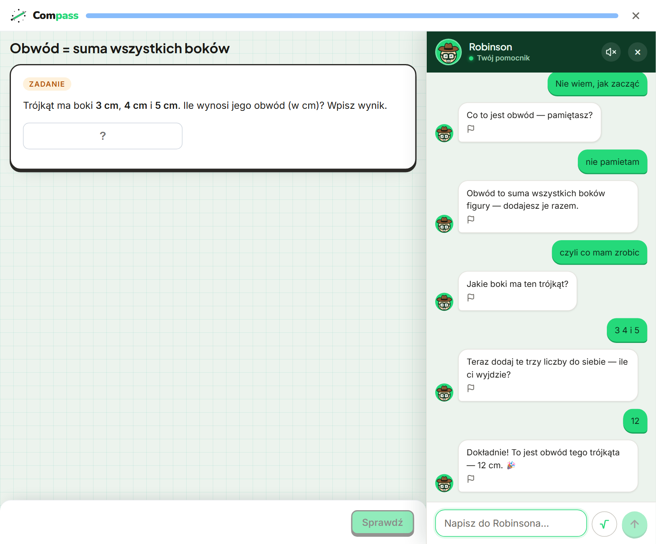This screenshot has height=544, width=656.
Task: Click avatar beside 'Teraz dodaj te trzy liczby'
Action: coord(444,392)
